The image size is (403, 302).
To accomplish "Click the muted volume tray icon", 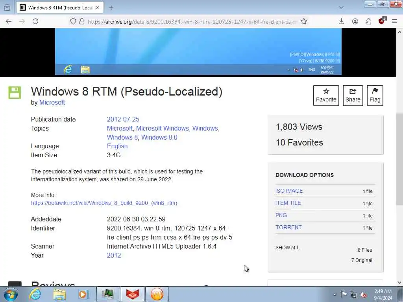I will point(363,295).
